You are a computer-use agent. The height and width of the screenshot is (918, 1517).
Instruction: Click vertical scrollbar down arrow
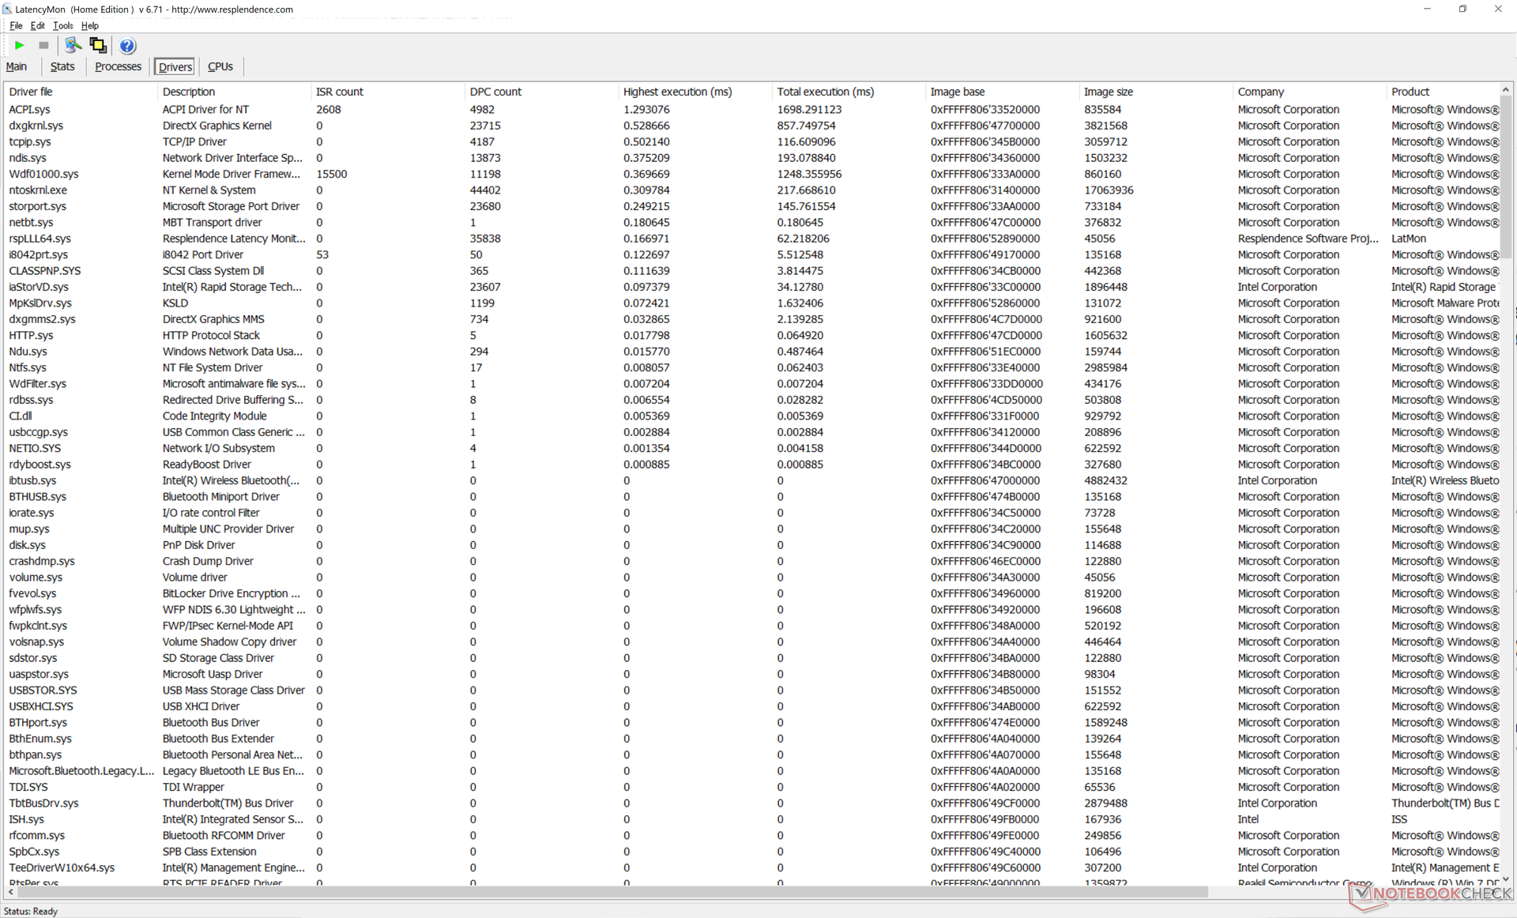coord(1506,878)
